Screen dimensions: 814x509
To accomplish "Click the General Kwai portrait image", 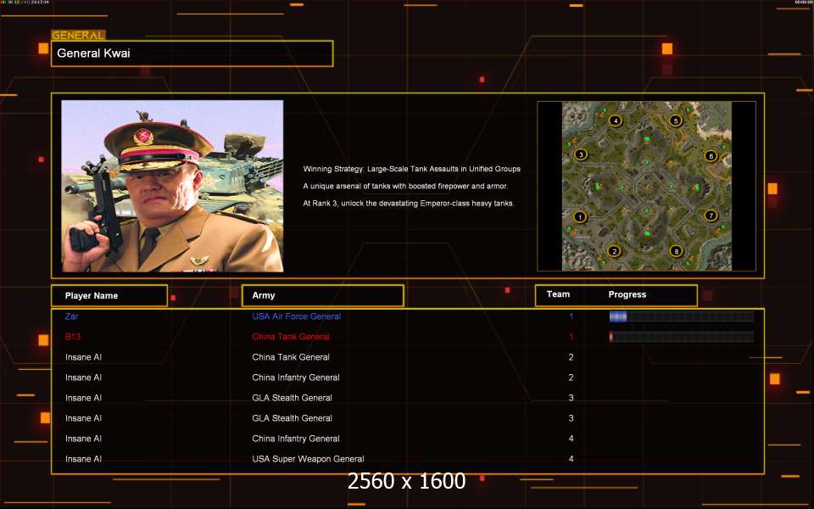I will (x=172, y=186).
